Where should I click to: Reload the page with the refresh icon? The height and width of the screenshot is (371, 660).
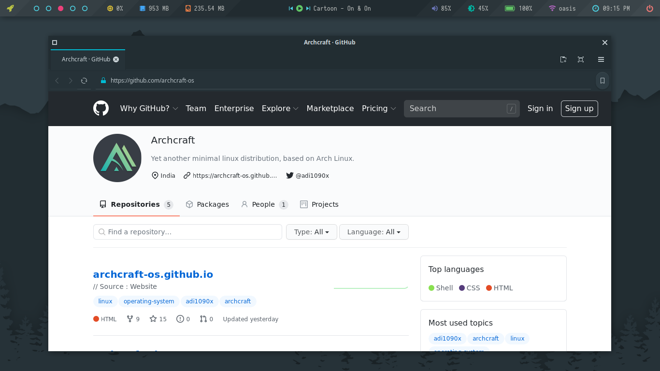tap(84, 81)
